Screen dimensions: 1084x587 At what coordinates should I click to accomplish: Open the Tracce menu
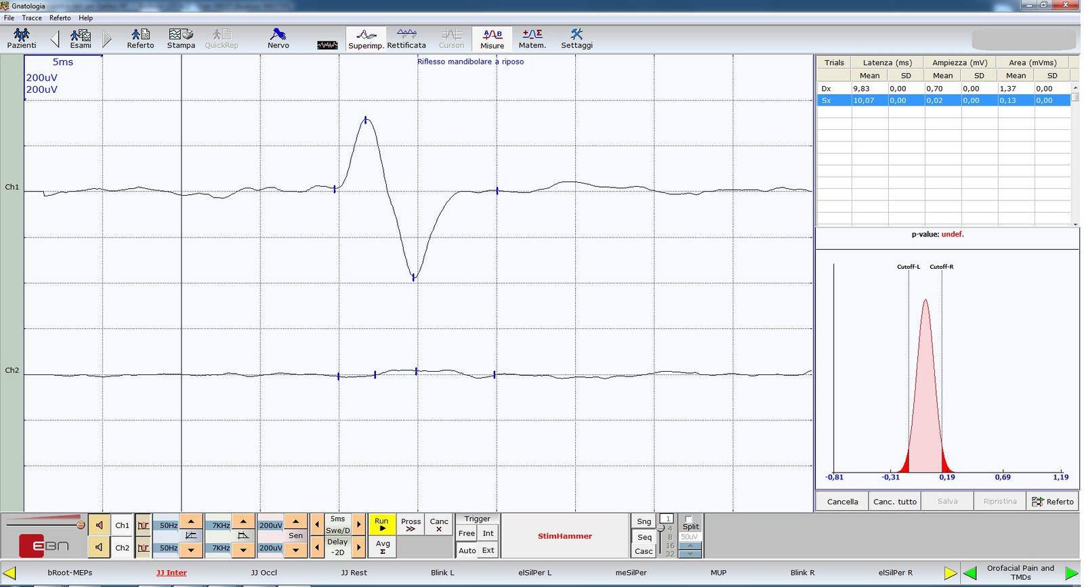32,18
